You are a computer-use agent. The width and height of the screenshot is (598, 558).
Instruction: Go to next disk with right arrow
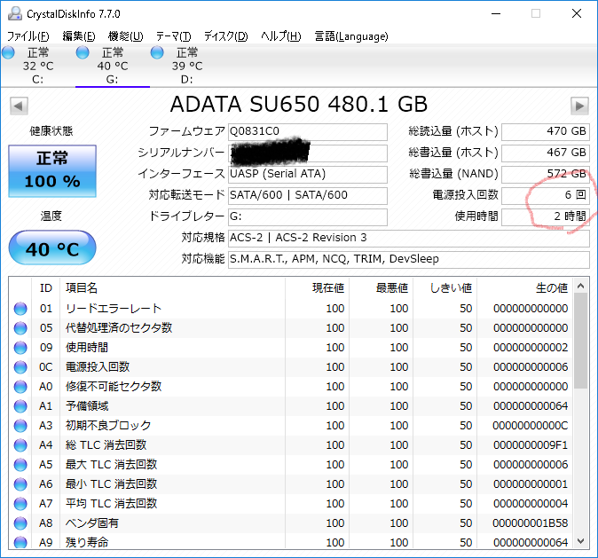point(579,106)
